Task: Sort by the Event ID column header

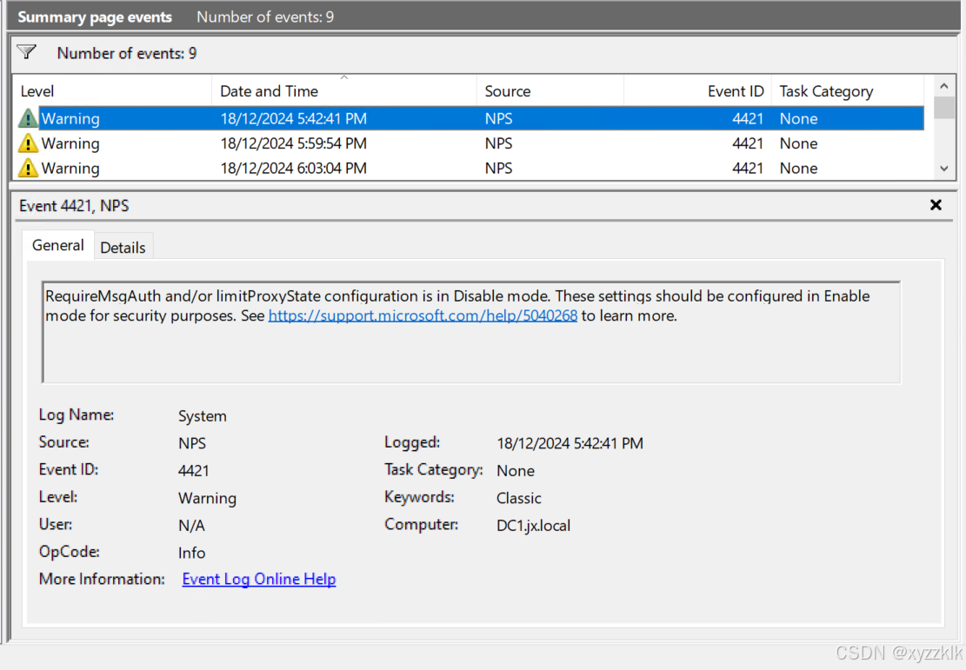Action: pyautogui.click(x=697, y=91)
